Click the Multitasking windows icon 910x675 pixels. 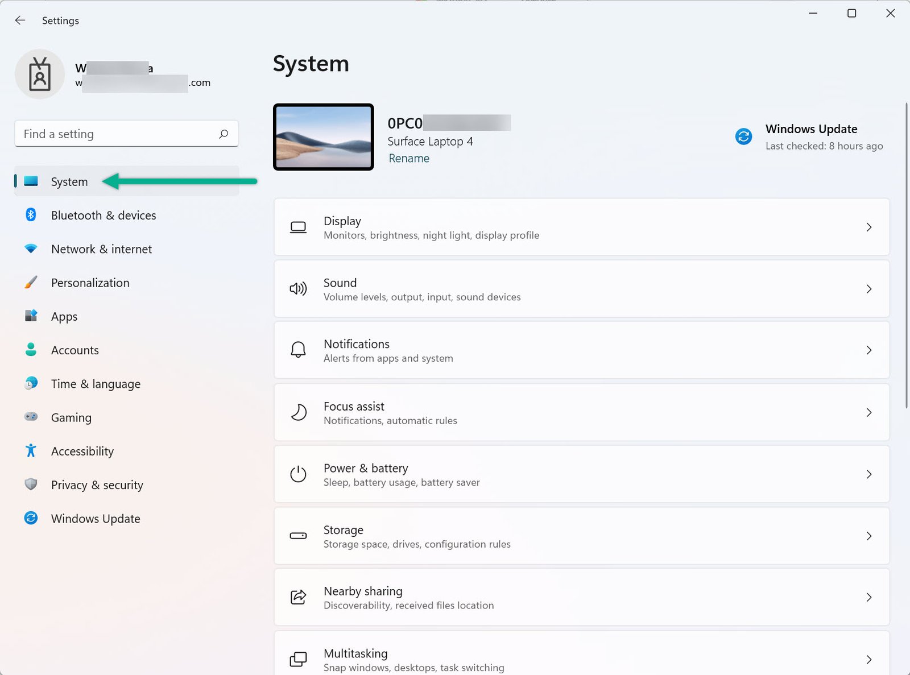[298, 659]
